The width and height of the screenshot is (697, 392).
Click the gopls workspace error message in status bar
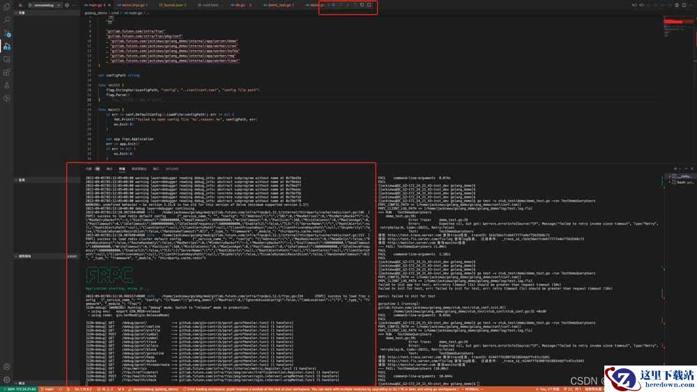[x=320, y=389]
